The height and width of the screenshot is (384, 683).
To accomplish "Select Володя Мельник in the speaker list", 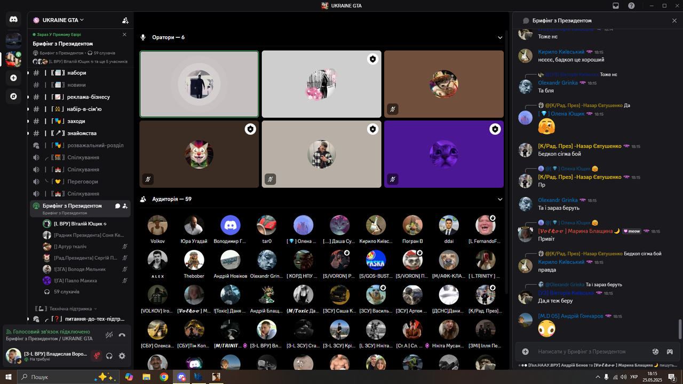I will [x=85, y=269].
